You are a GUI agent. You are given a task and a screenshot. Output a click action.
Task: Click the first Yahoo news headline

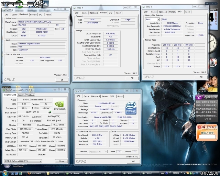pos(206,102)
